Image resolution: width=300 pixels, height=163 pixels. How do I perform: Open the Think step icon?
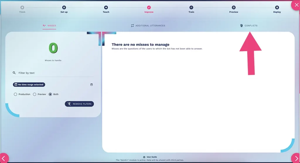coord(22,7)
